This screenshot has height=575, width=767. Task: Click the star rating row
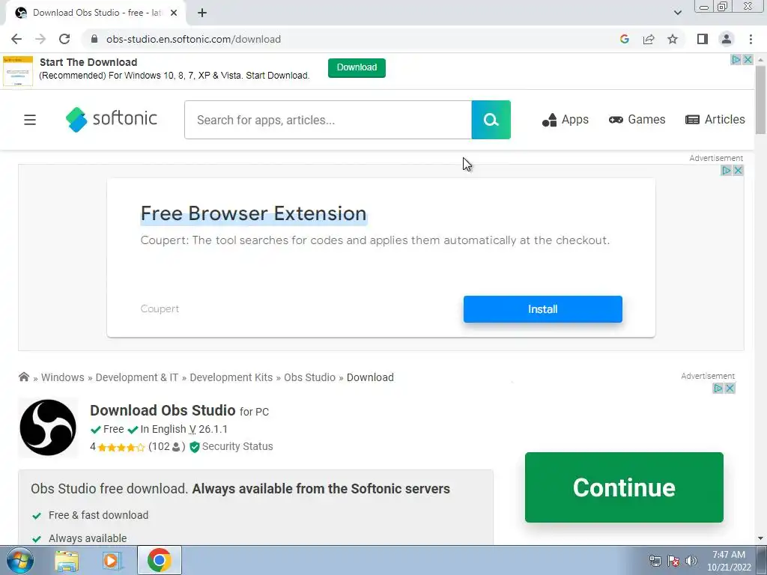[121, 447]
